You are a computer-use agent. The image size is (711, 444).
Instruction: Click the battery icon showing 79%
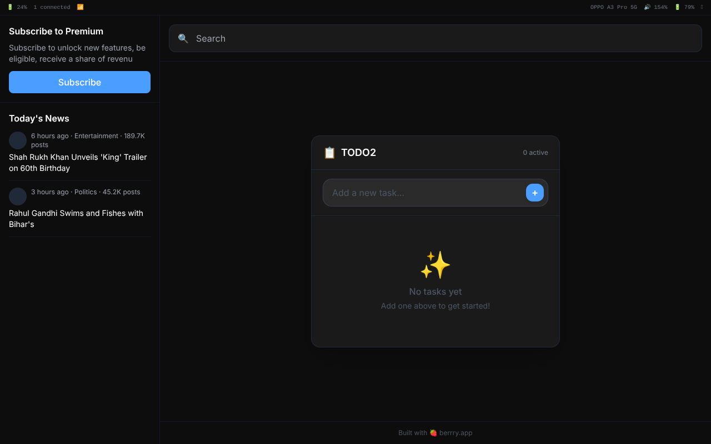(678, 7)
